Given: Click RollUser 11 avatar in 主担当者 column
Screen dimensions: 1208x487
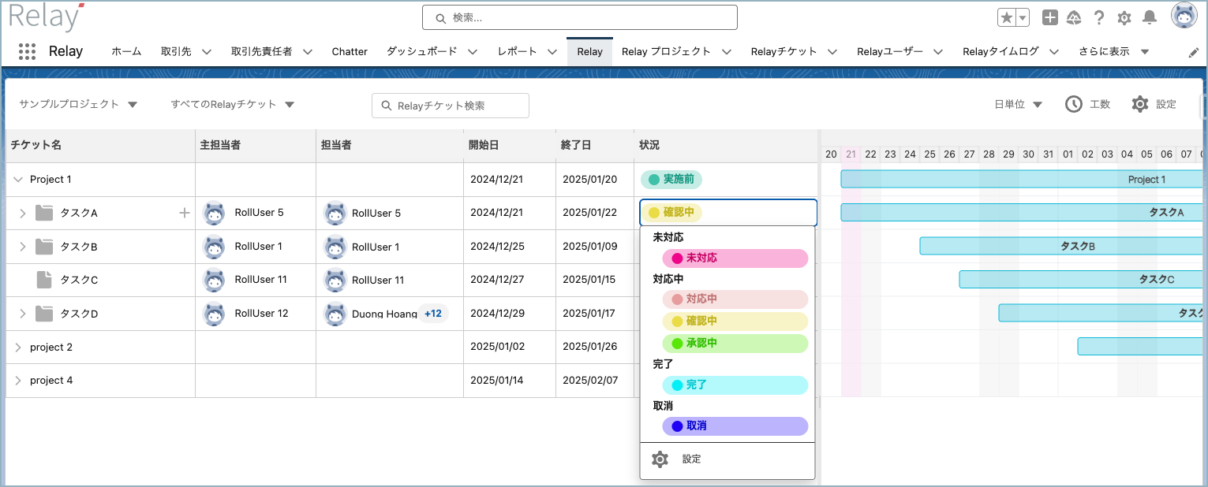Looking at the screenshot, I should [215, 280].
